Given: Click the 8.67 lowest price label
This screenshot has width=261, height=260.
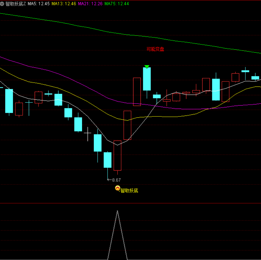Looking at the screenshot, I should pos(116,180).
